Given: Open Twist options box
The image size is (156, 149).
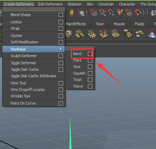Looking at the screenshot, I should tap(90, 80).
